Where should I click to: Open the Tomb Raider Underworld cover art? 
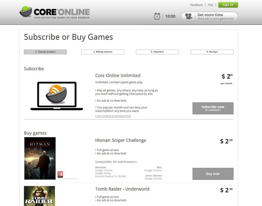(x=39, y=196)
